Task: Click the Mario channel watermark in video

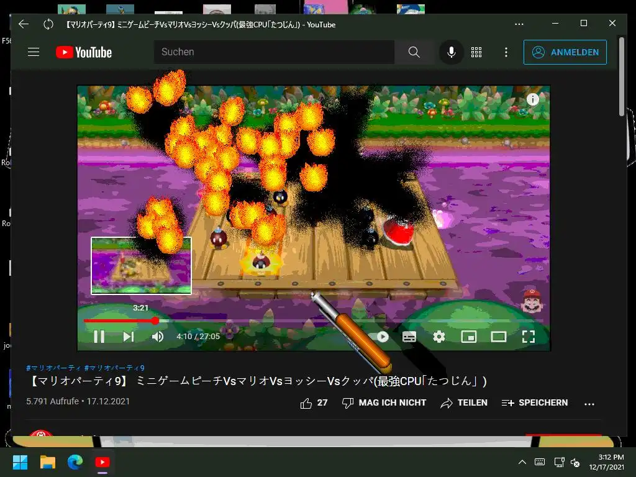Action: click(x=532, y=301)
